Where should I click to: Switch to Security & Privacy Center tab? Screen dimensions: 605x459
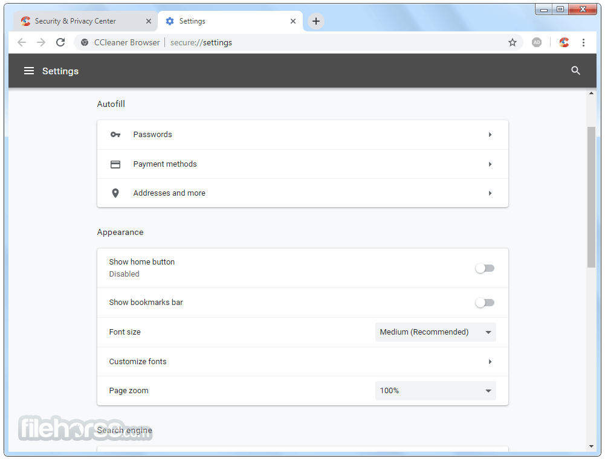click(x=85, y=21)
